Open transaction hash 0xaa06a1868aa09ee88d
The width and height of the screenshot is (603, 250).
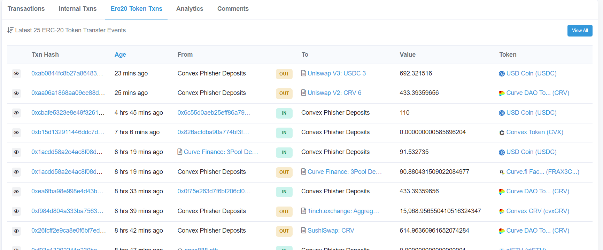point(68,93)
